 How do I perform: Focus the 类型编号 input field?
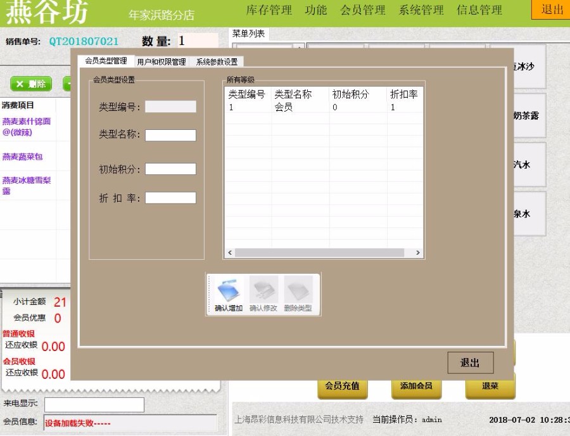coord(170,106)
